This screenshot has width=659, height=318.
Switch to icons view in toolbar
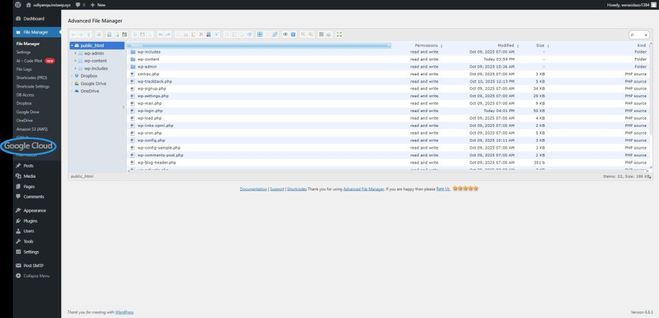[259, 34]
